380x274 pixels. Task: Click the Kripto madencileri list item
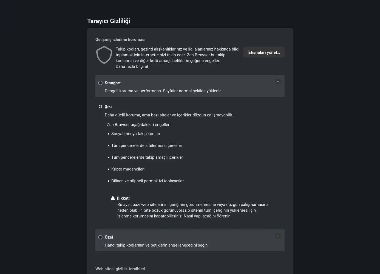pos(128,169)
